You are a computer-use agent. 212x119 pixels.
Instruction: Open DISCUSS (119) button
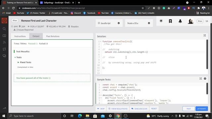[x=139, y=109]
